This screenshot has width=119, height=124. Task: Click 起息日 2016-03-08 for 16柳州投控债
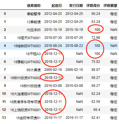pyautogui.click(x=53, y=86)
